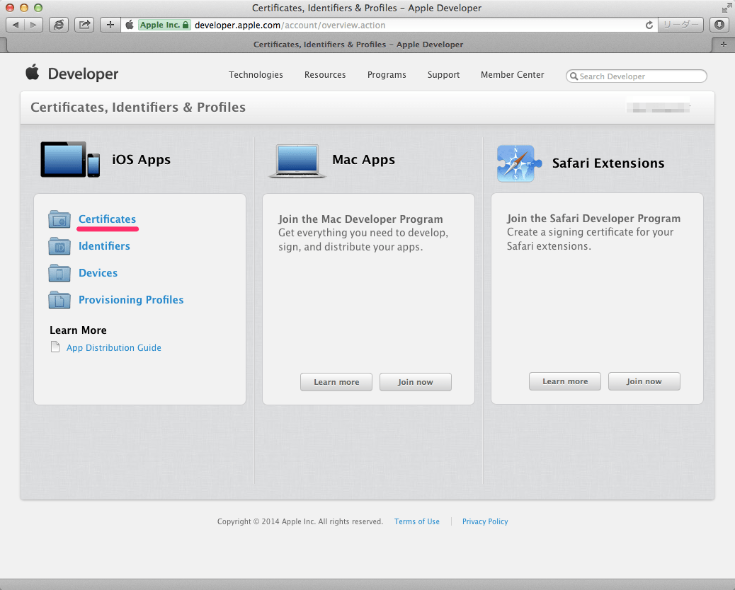Click the Certificates folder icon

(59, 219)
